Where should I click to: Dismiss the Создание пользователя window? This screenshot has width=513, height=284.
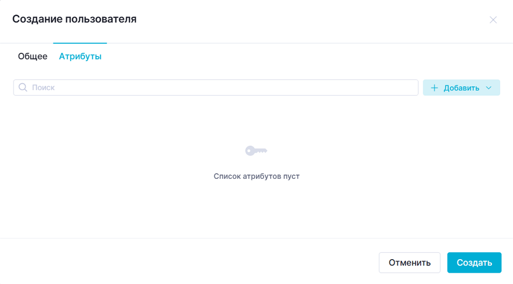click(493, 20)
